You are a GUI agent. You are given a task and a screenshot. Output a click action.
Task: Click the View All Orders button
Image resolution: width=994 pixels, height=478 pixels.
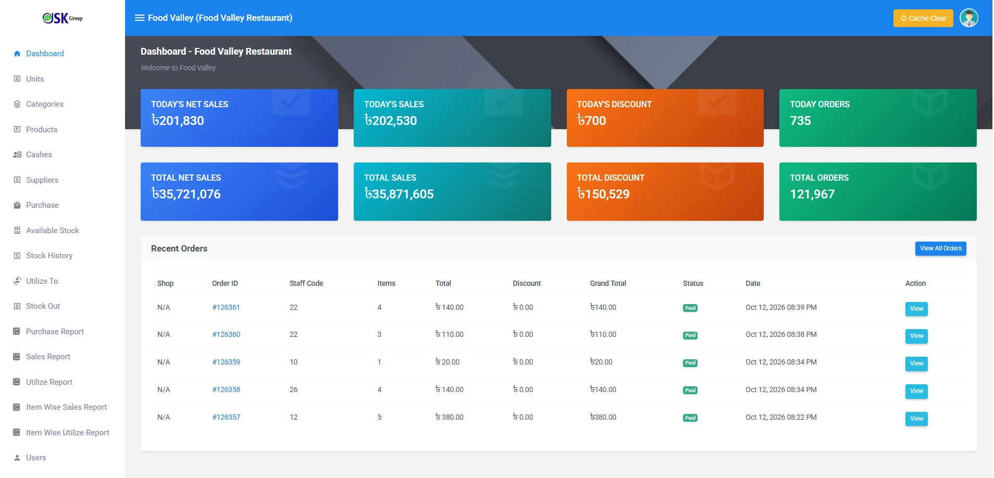(940, 248)
